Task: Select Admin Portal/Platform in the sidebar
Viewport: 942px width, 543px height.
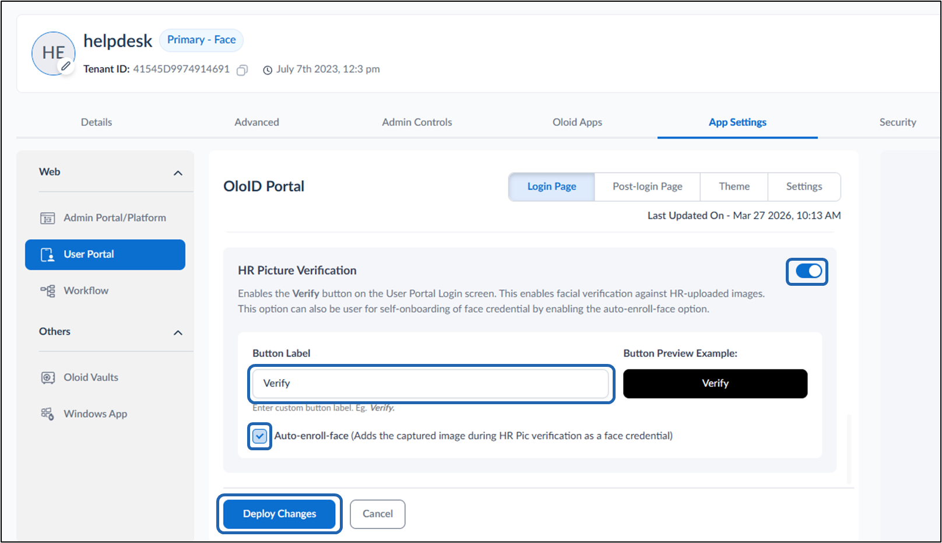Action: pyautogui.click(x=106, y=218)
